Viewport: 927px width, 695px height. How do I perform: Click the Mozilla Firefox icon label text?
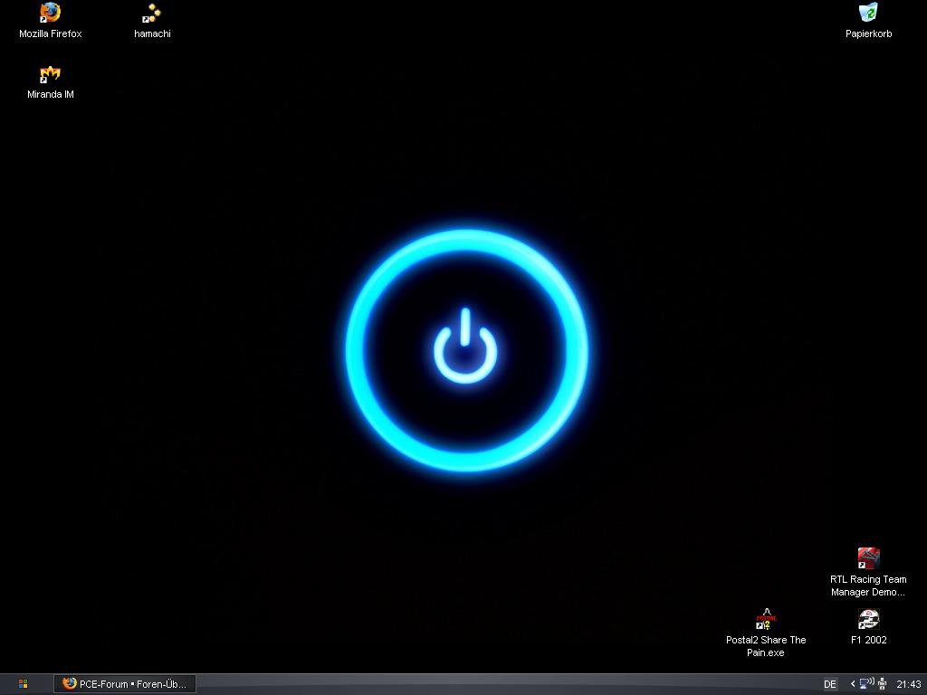click(x=51, y=33)
